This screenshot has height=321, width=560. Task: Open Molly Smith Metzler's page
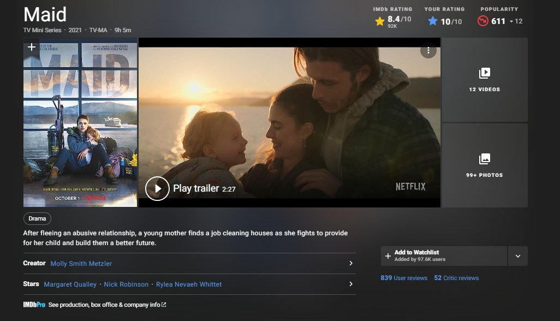81,264
